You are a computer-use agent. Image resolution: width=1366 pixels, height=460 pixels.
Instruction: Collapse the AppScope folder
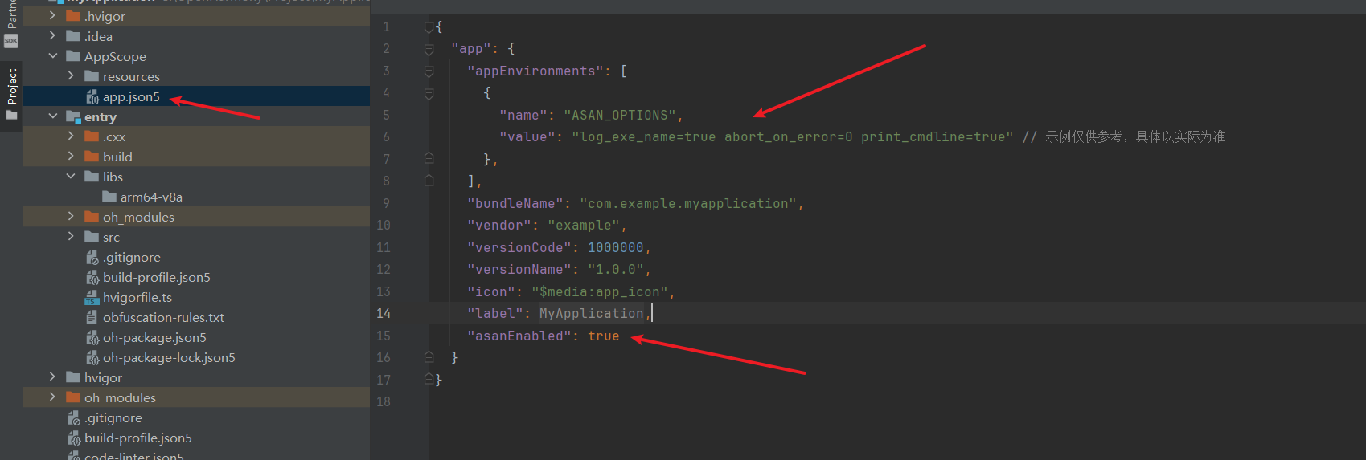pos(53,56)
